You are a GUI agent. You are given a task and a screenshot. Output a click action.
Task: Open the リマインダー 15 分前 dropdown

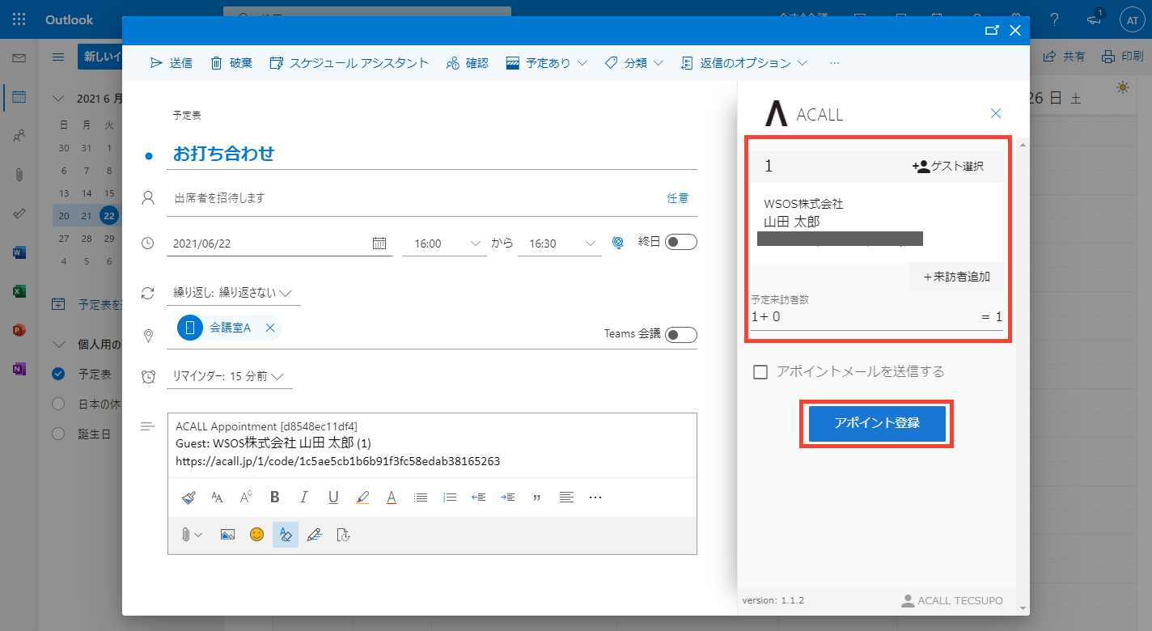pyautogui.click(x=230, y=376)
